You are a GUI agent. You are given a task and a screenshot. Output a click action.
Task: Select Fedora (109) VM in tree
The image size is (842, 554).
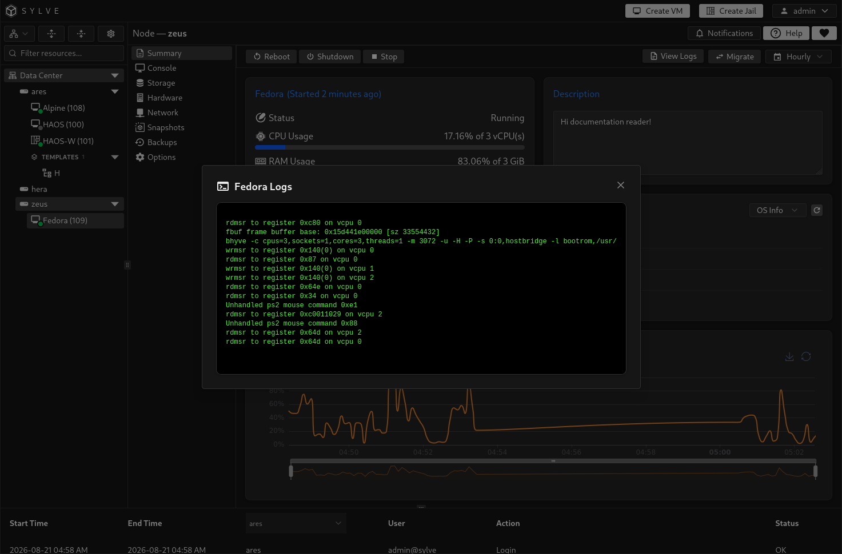tap(75, 220)
